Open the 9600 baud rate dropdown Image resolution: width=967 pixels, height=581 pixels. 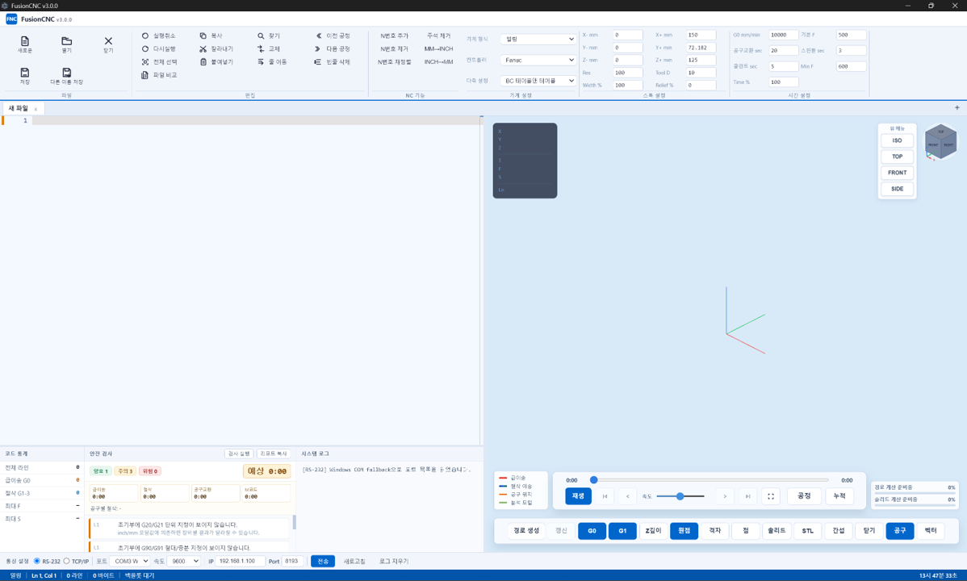(184, 562)
